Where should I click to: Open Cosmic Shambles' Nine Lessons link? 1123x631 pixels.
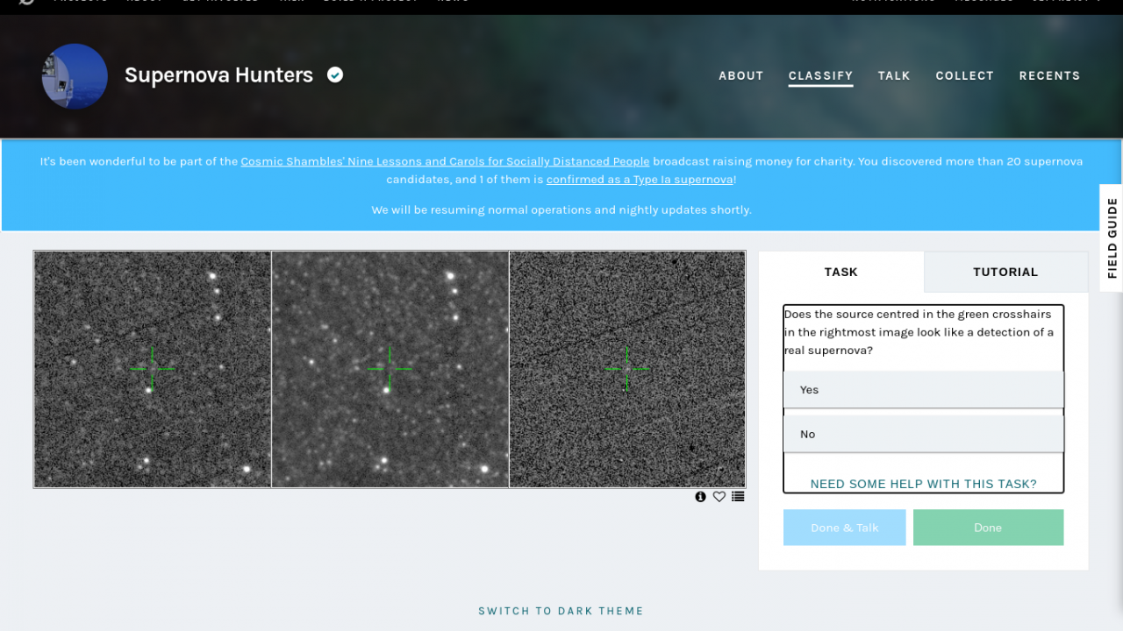coord(446,161)
